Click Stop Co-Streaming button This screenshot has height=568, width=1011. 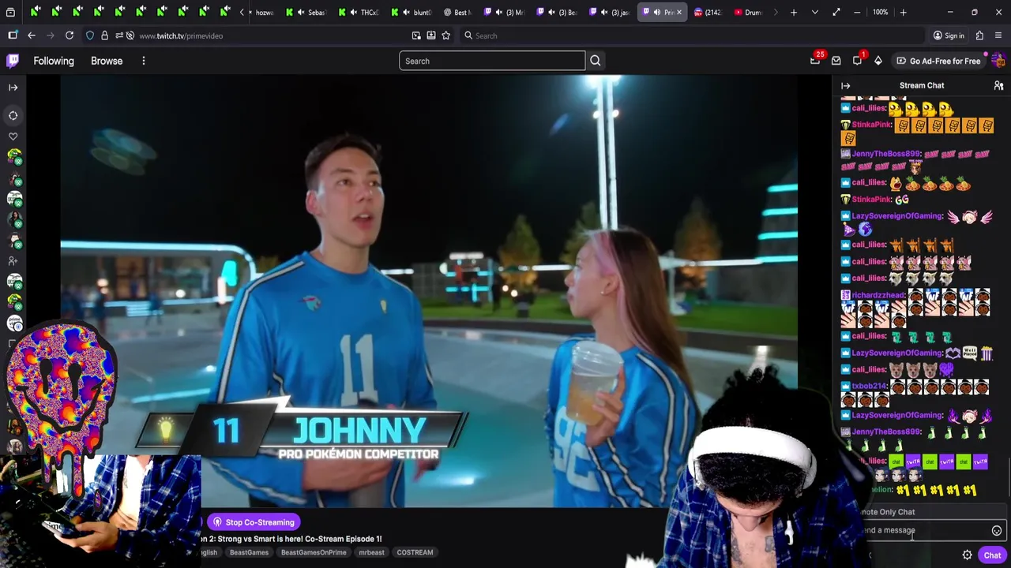click(x=254, y=522)
